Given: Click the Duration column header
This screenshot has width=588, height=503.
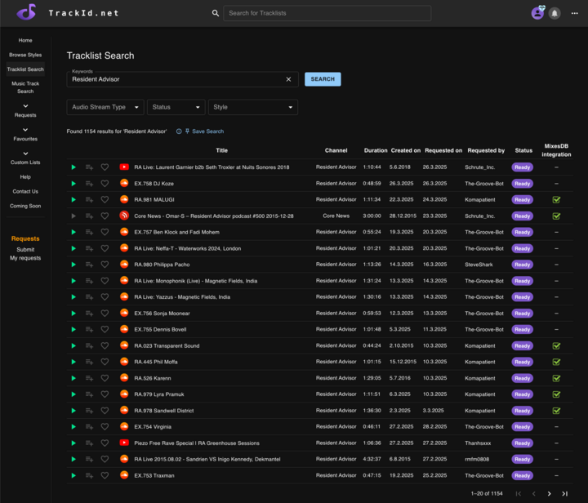Looking at the screenshot, I should pos(376,150).
